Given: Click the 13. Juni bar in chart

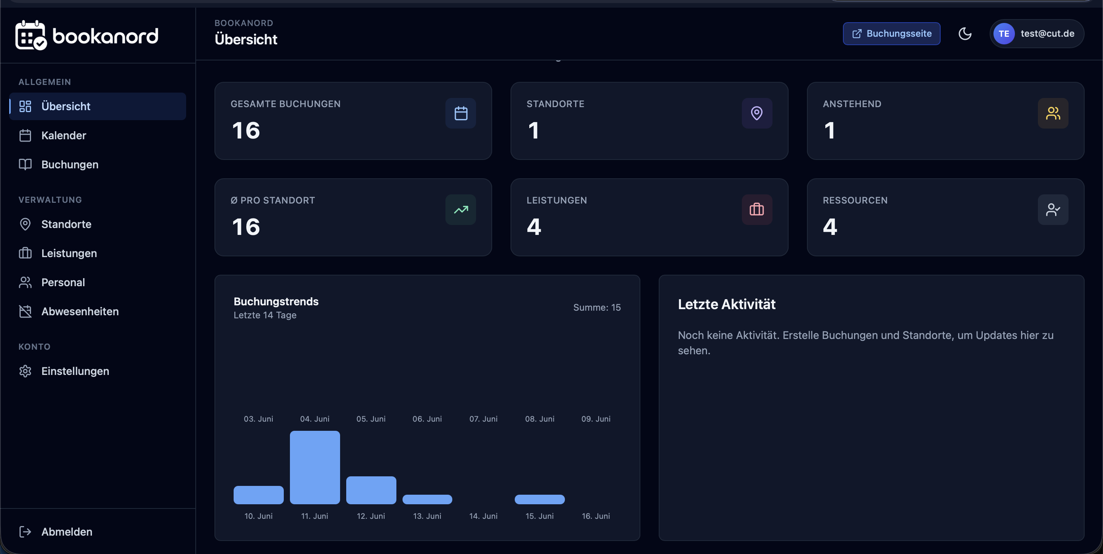Looking at the screenshot, I should point(427,499).
